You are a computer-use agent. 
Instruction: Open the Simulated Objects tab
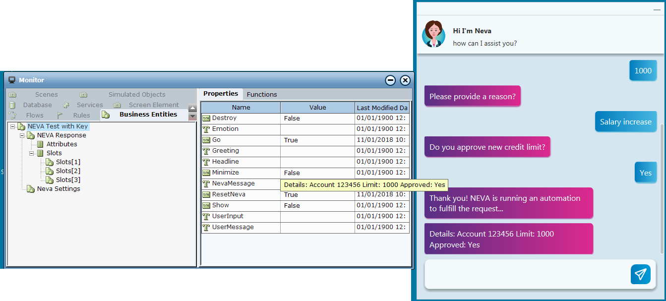tap(137, 94)
